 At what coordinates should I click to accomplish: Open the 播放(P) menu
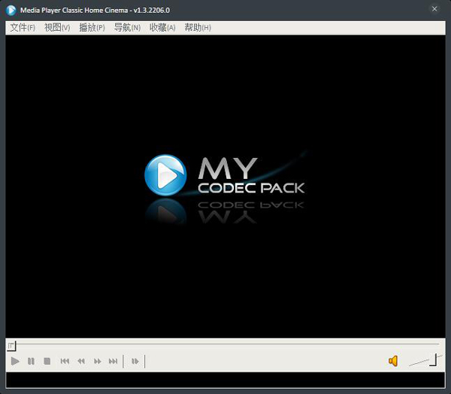pos(92,28)
